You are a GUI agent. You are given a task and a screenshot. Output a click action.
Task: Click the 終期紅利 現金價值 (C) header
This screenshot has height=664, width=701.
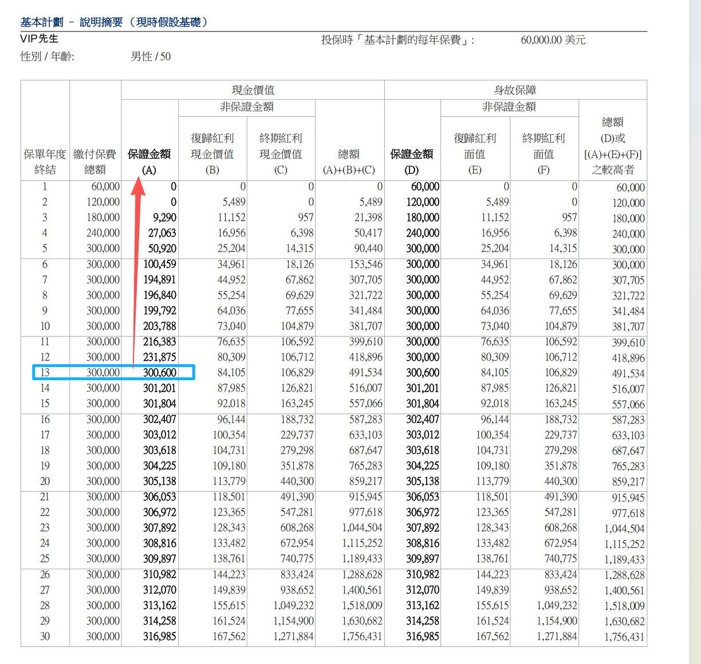point(281,153)
